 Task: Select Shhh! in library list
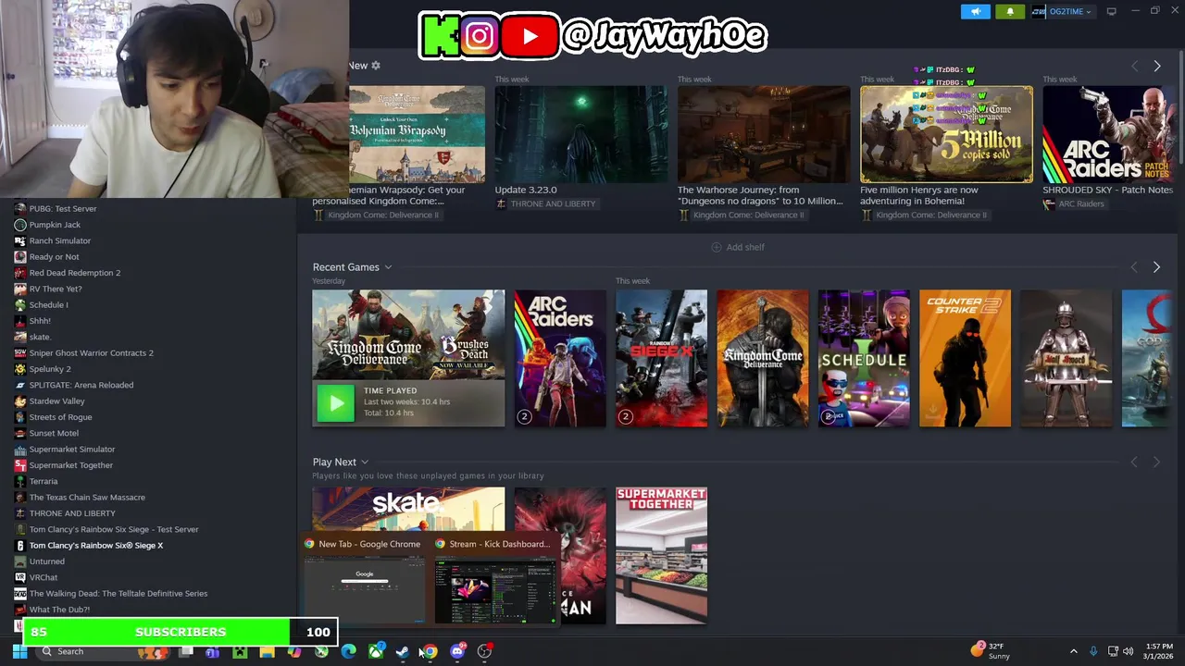(x=40, y=321)
